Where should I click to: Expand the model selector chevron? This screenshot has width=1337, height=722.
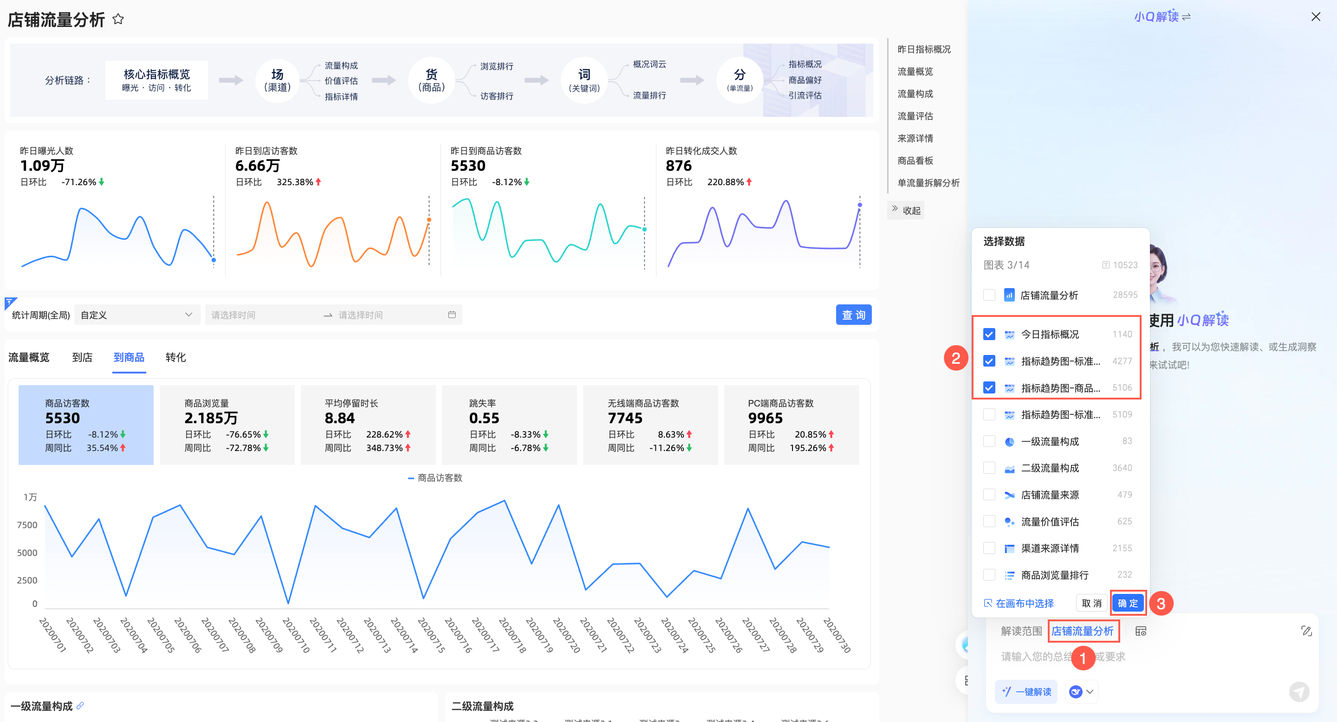coord(1090,691)
